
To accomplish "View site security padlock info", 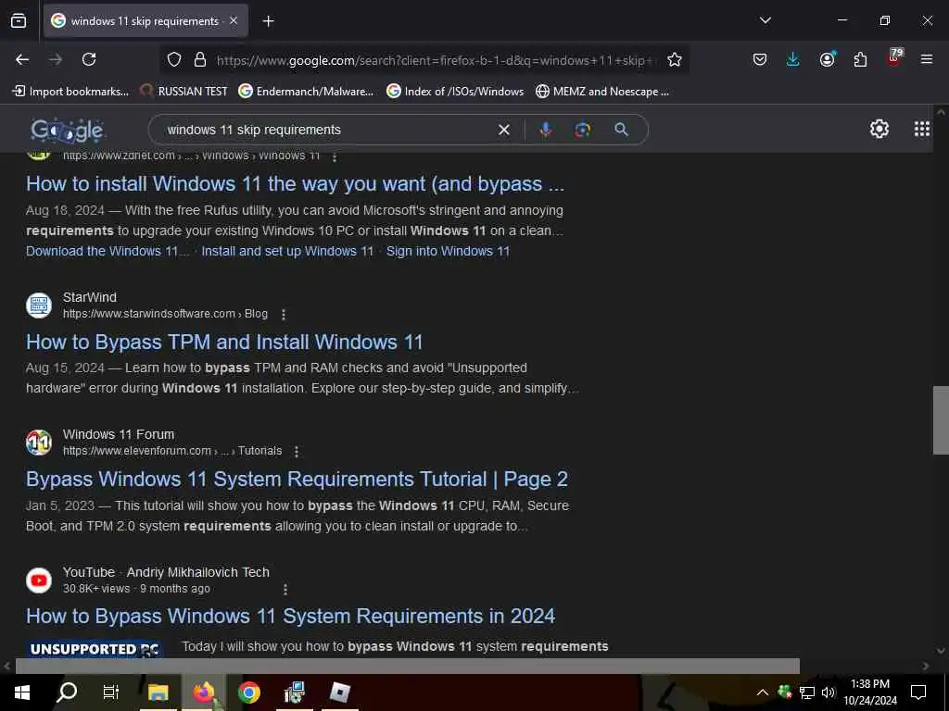I will 200,59.
